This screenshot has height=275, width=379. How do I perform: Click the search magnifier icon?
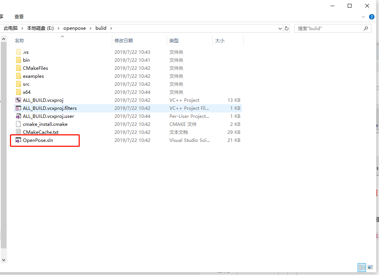click(366, 28)
